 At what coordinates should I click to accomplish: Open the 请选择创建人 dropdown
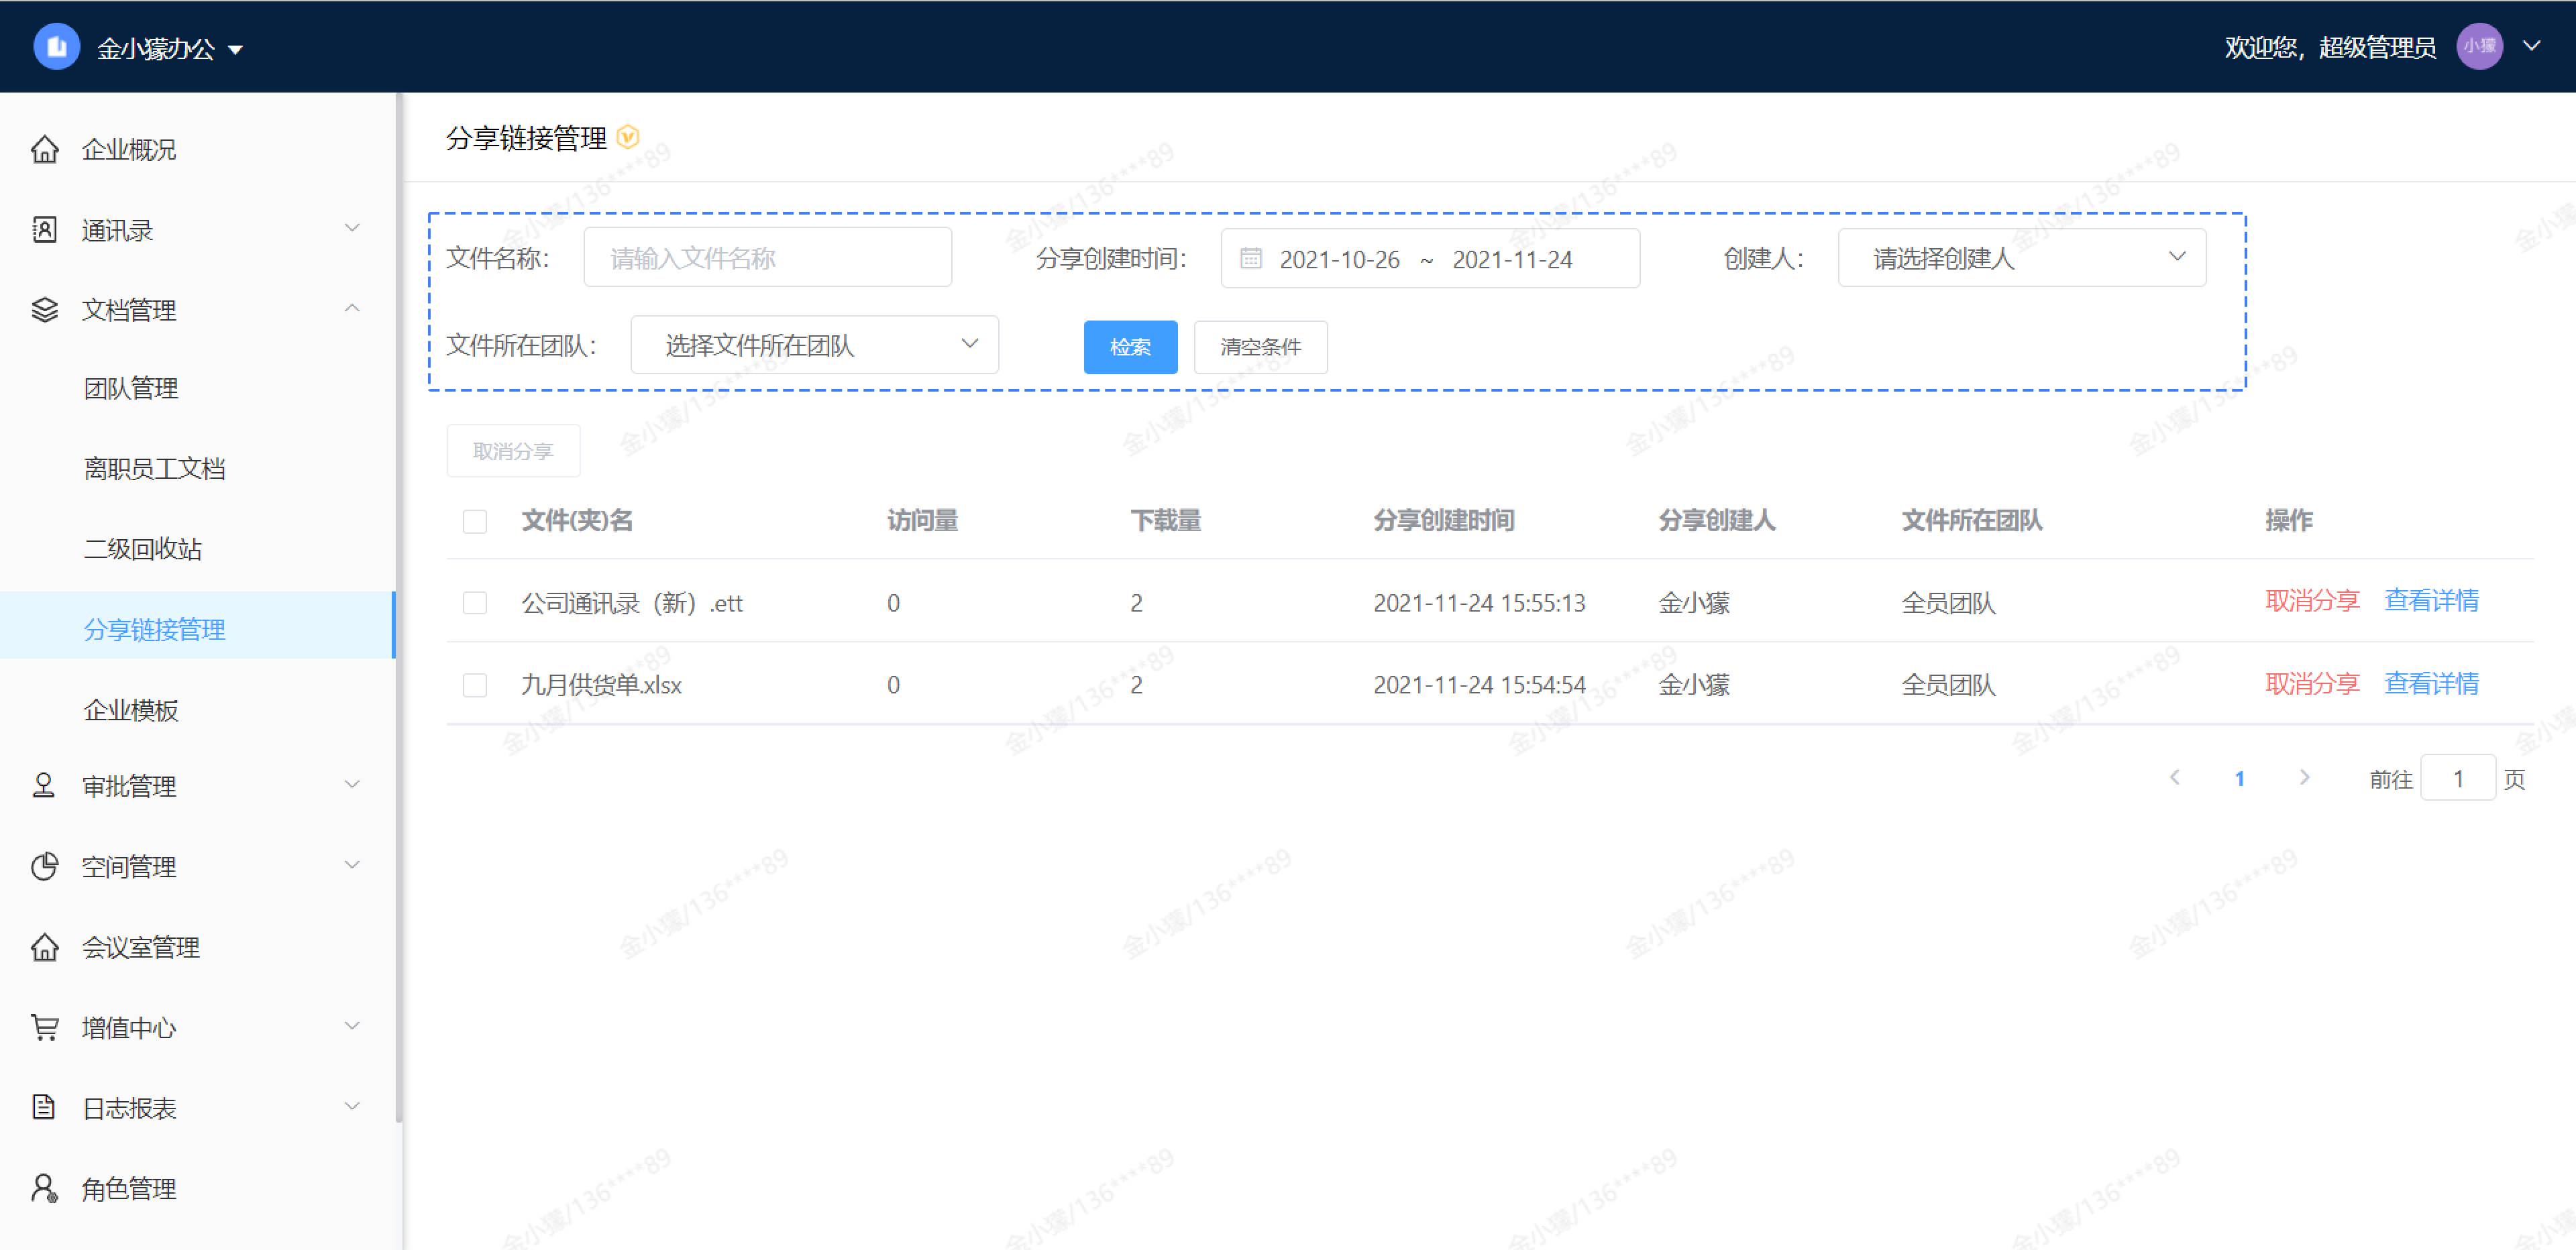coord(2021,258)
